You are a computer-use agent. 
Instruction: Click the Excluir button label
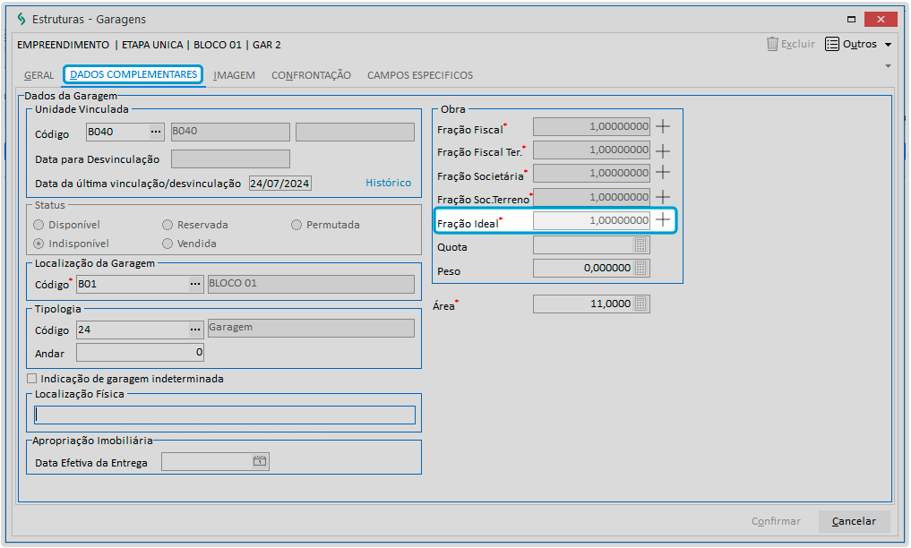[x=798, y=44]
